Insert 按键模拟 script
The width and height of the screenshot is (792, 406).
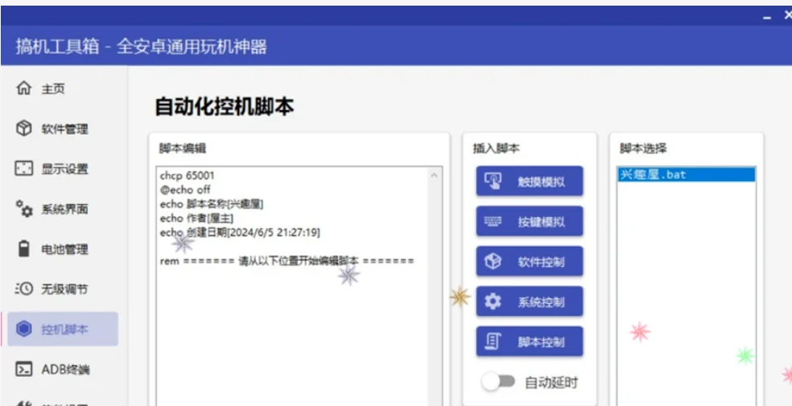[x=530, y=221]
